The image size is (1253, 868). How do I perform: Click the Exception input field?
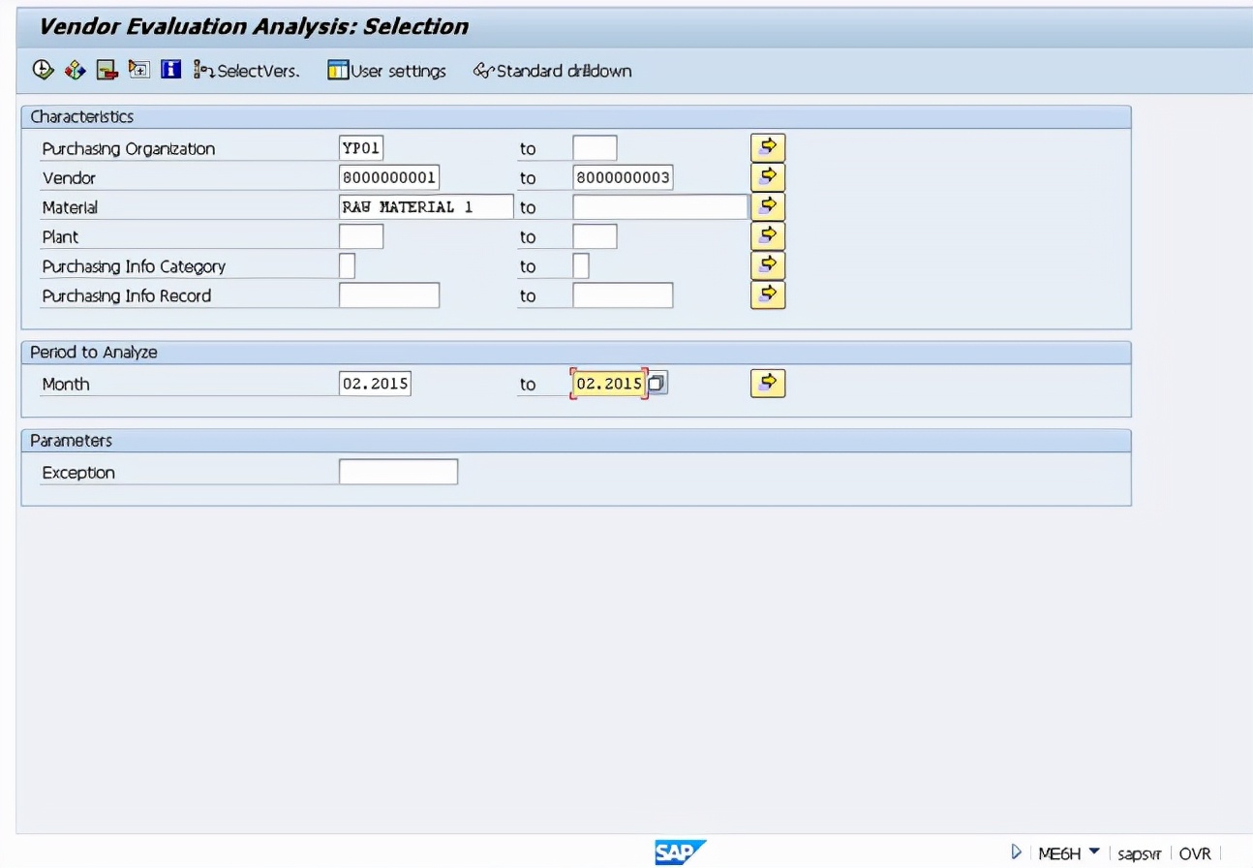(x=398, y=472)
